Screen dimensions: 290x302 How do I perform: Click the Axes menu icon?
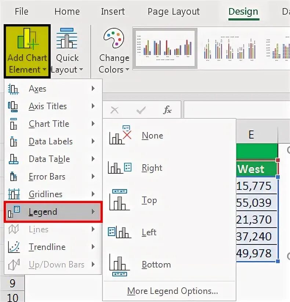tap(13, 89)
